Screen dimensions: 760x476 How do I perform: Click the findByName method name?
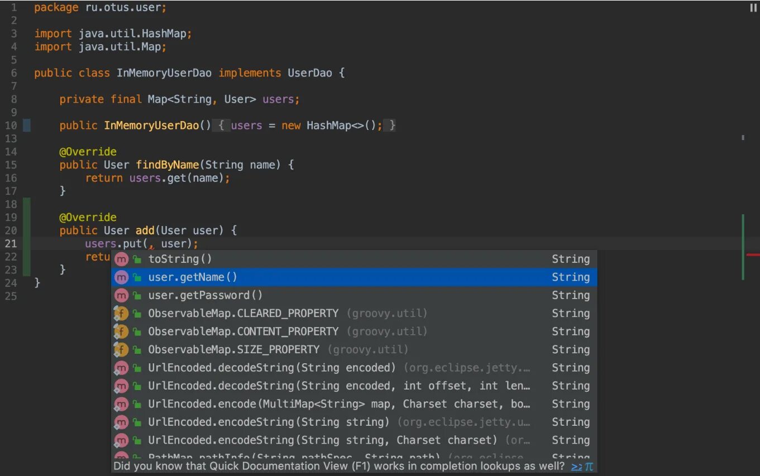(x=167, y=165)
